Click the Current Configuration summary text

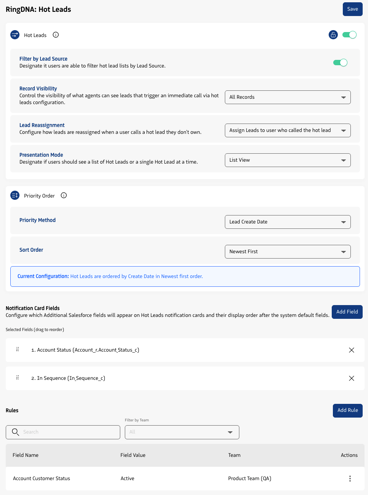[110, 276]
